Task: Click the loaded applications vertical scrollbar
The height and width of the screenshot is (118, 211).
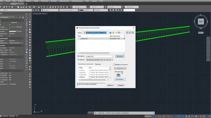Action: tap(110, 73)
